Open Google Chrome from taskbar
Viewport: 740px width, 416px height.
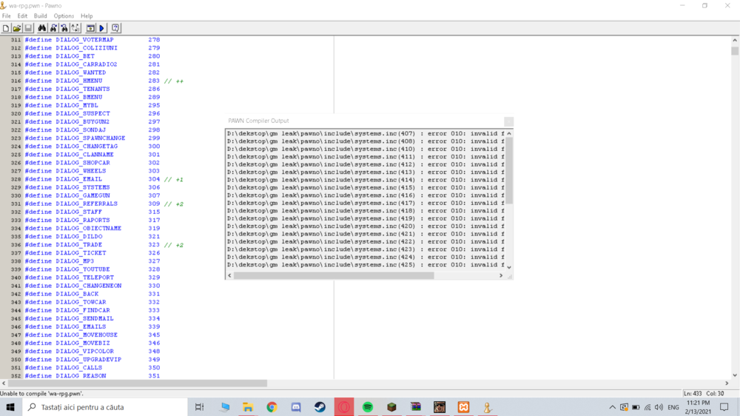tap(272, 407)
